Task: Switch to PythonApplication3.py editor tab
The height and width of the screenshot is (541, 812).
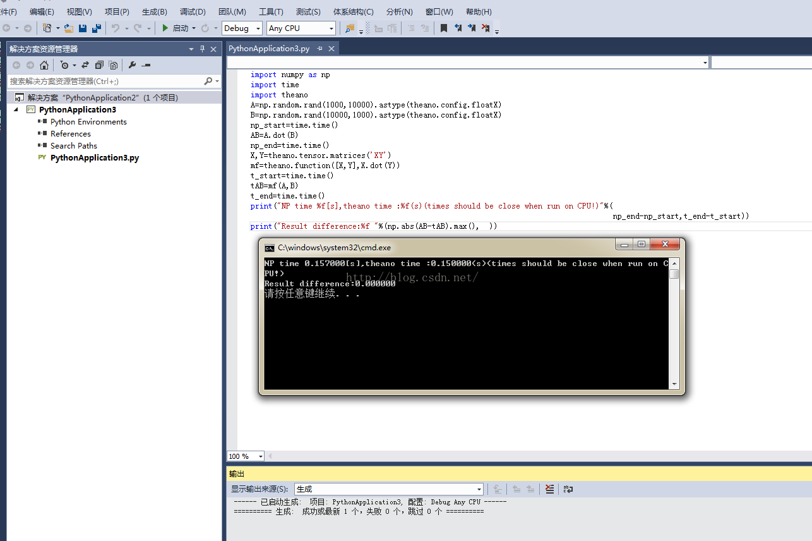Action: coord(269,48)
